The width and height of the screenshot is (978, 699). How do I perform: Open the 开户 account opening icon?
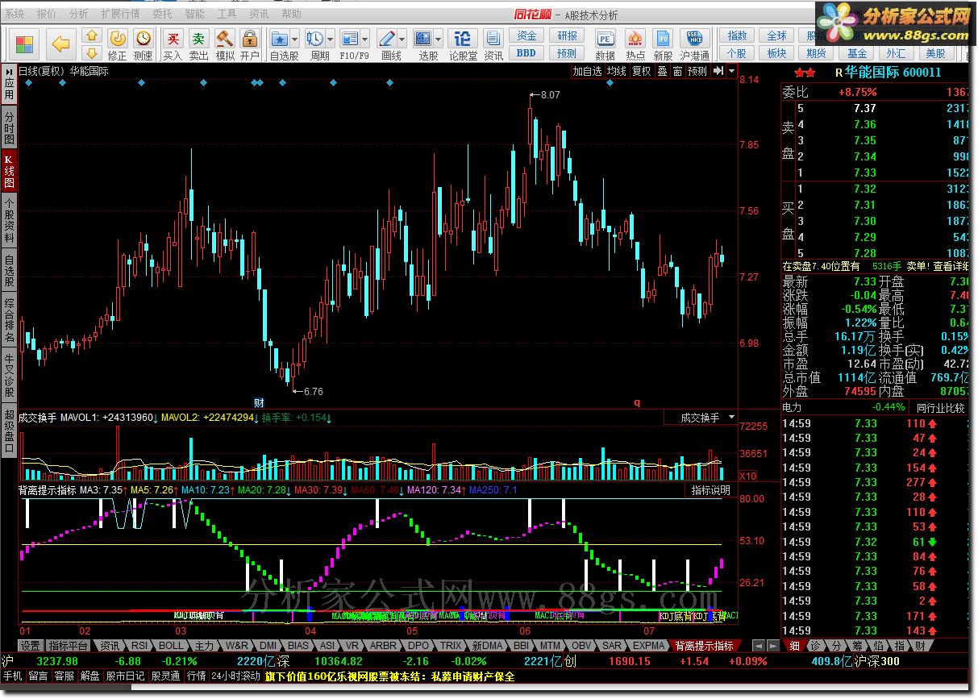[x=249, y=44]
